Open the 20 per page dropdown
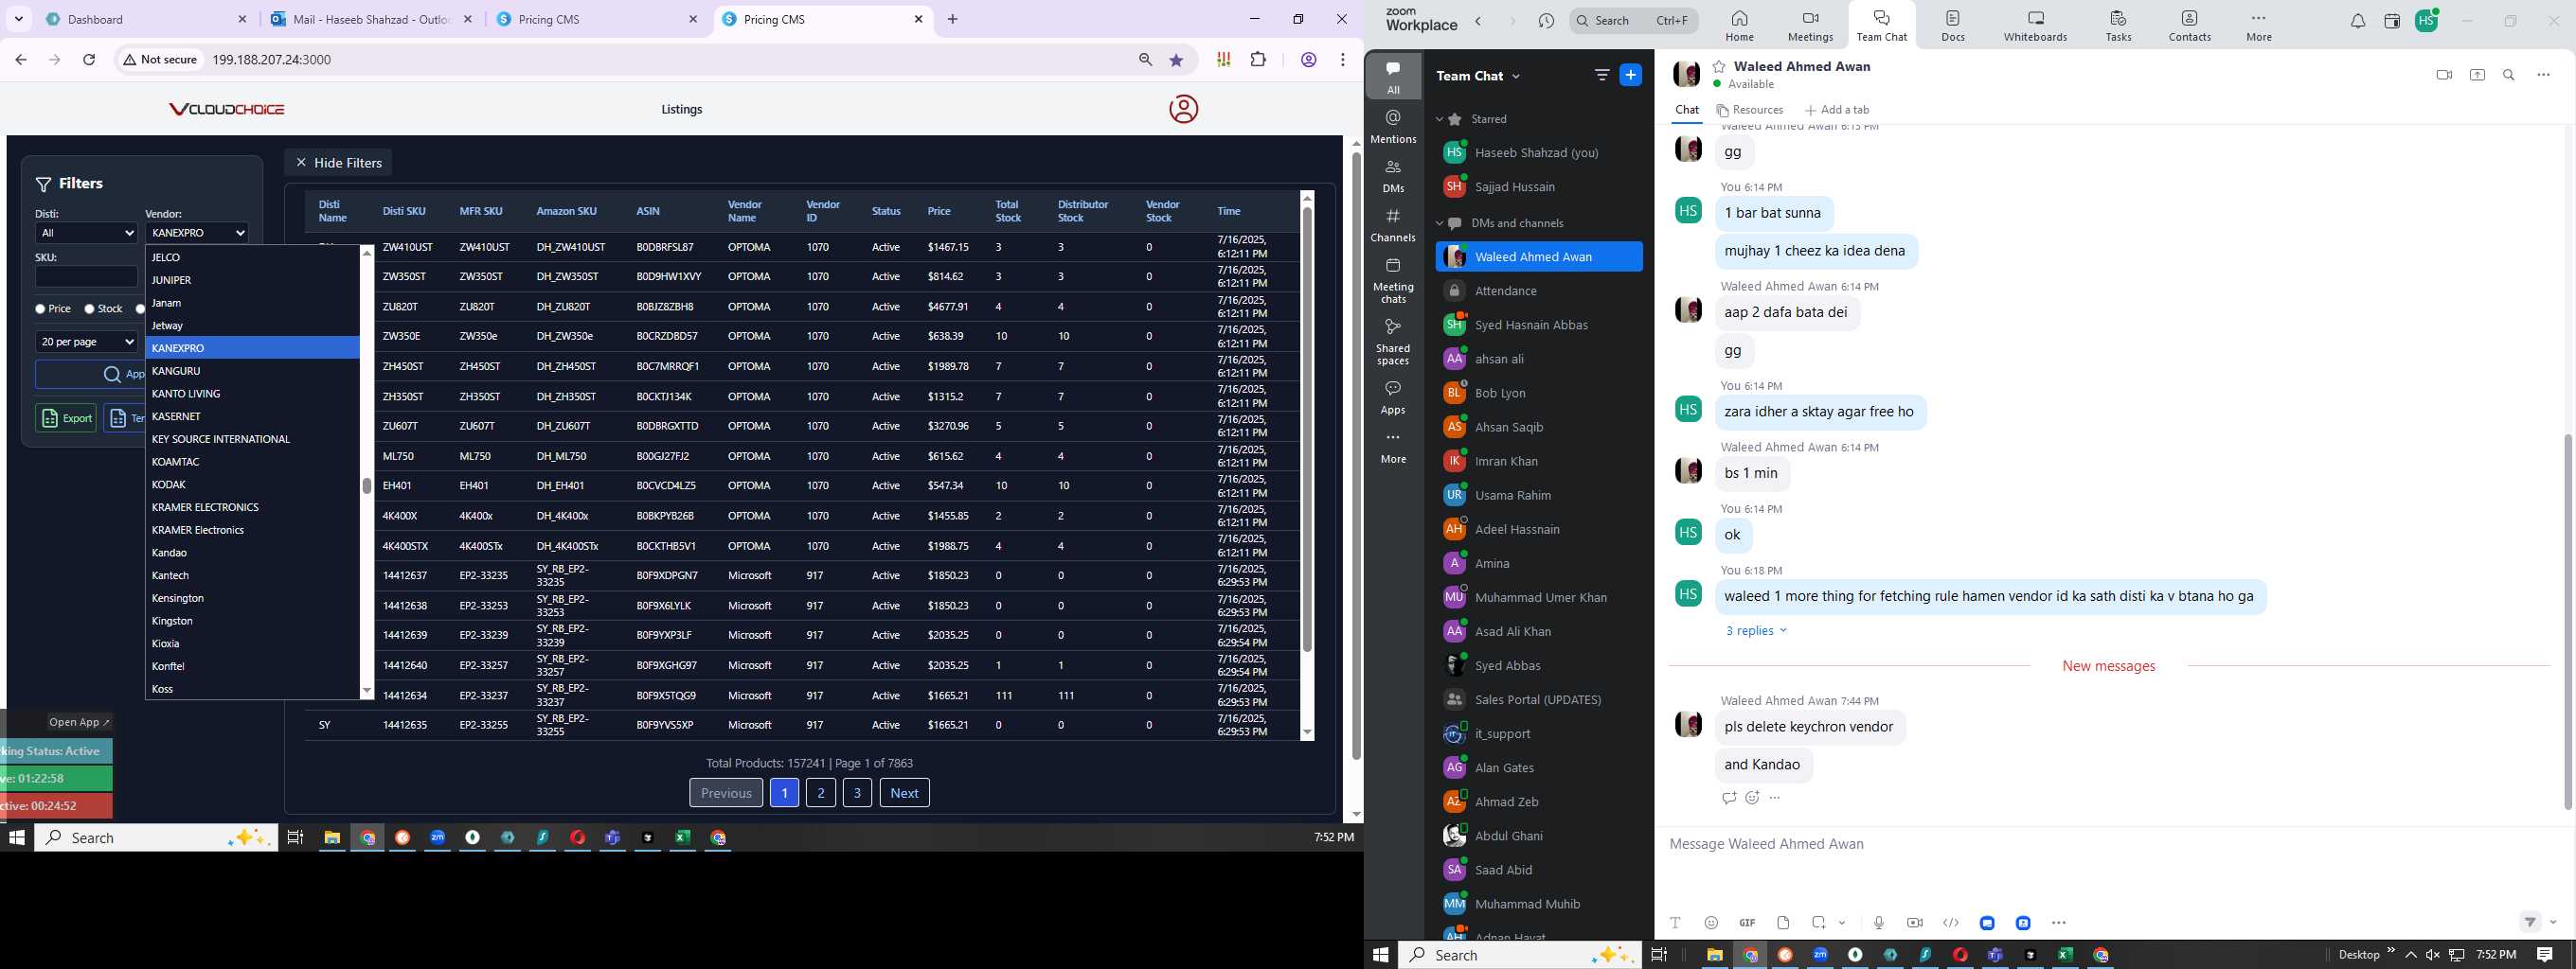The width and height of the screenshot is (2576, 969). tap(86, 342)
